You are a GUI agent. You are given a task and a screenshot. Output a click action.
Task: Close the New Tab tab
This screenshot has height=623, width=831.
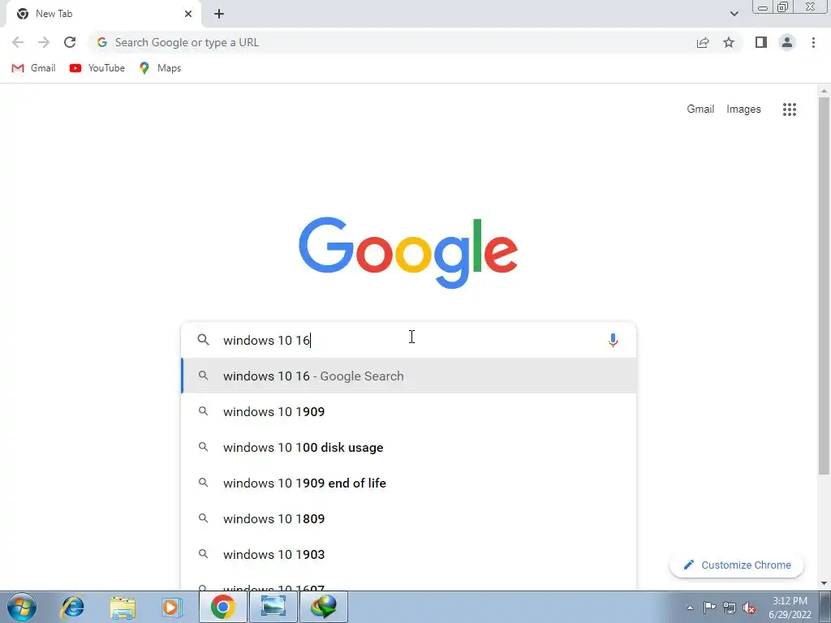pos(188,14)
